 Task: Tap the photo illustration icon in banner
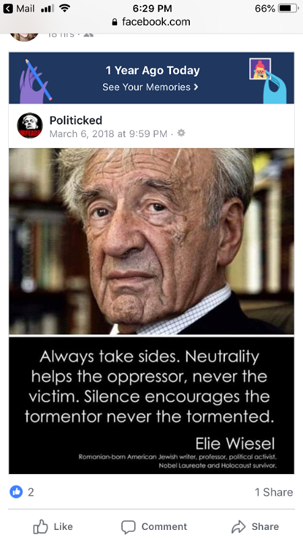(x=260, y=69)
